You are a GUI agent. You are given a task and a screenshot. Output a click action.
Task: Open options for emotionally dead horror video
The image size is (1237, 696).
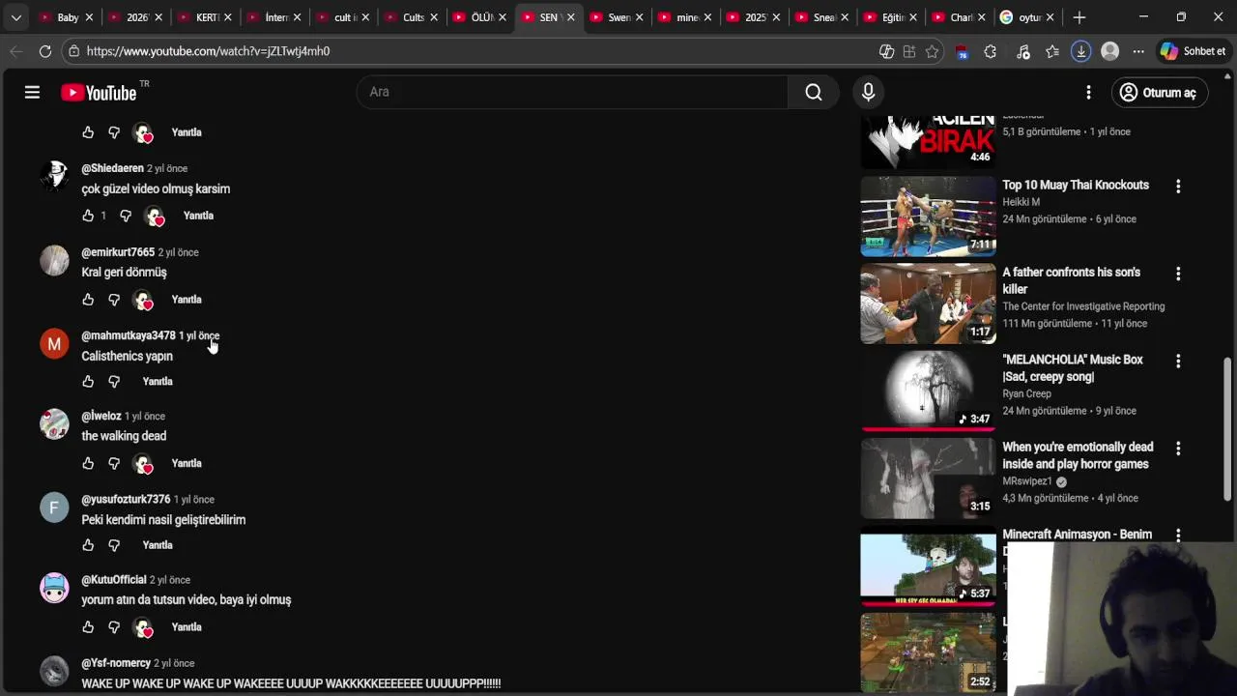(1178, 449)
